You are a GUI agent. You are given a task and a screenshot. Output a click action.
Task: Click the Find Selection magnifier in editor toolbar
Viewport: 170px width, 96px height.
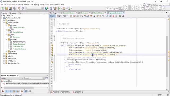click(x=83, y=16)
